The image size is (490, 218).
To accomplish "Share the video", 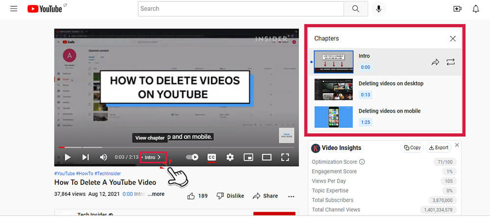I will pos(265,196).
